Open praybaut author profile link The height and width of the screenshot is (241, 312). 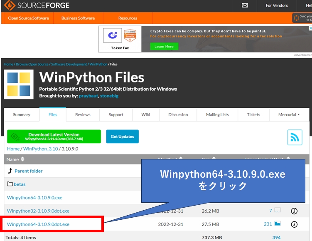88,96
